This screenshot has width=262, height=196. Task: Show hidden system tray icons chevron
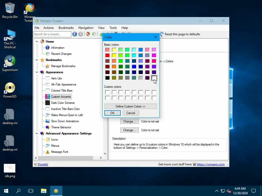point(216,191)
